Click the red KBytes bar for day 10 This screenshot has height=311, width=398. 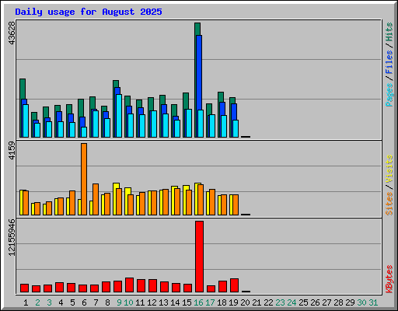pos(129,285)
